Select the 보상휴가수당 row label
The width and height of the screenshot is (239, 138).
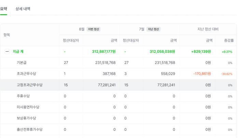pyautogui.click(x=26, y=118)
